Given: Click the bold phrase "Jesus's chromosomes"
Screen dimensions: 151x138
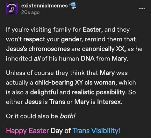Looking at the screenshot, I should tap(38, 49).
